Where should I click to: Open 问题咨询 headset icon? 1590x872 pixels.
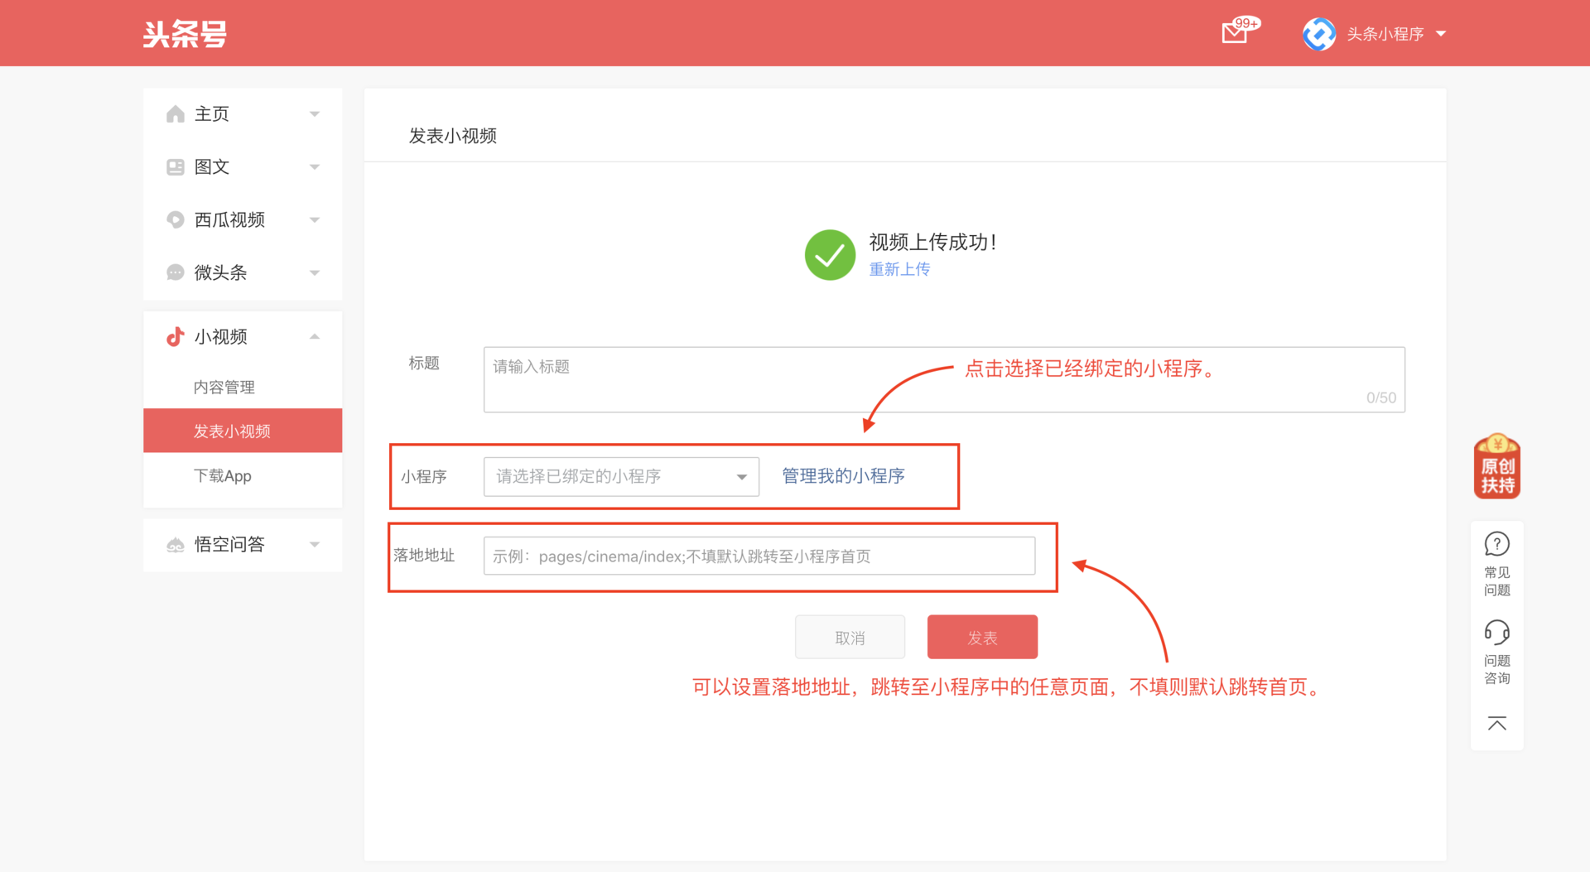[1497, 633]
